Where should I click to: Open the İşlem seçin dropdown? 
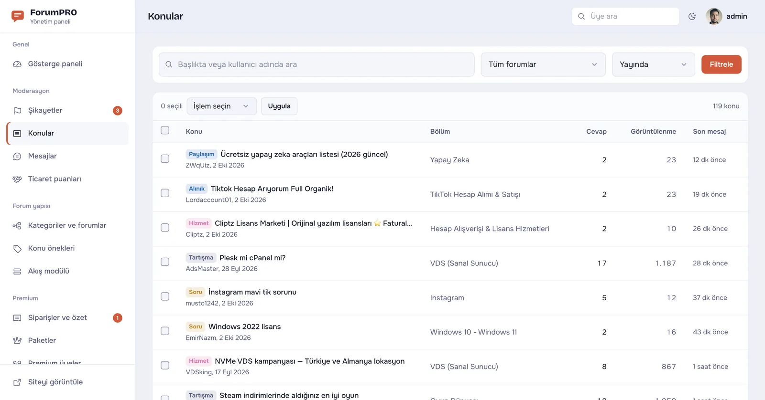pos(221,106)
